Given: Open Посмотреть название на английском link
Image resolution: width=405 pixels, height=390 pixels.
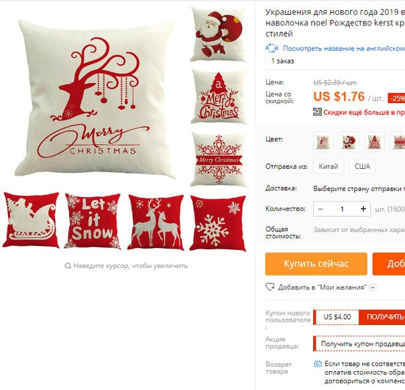Looking at the screenshot, I should tap(344, 48).
